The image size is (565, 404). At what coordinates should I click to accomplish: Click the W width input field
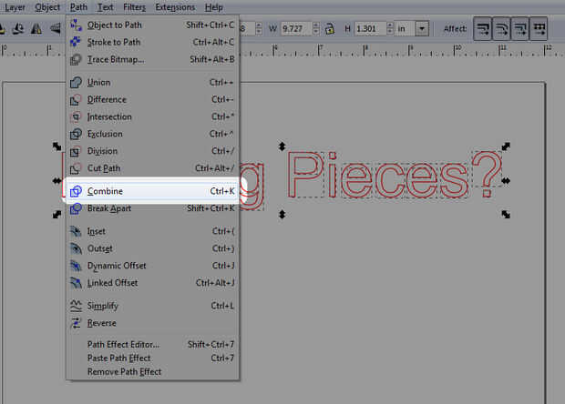point(296,28)
